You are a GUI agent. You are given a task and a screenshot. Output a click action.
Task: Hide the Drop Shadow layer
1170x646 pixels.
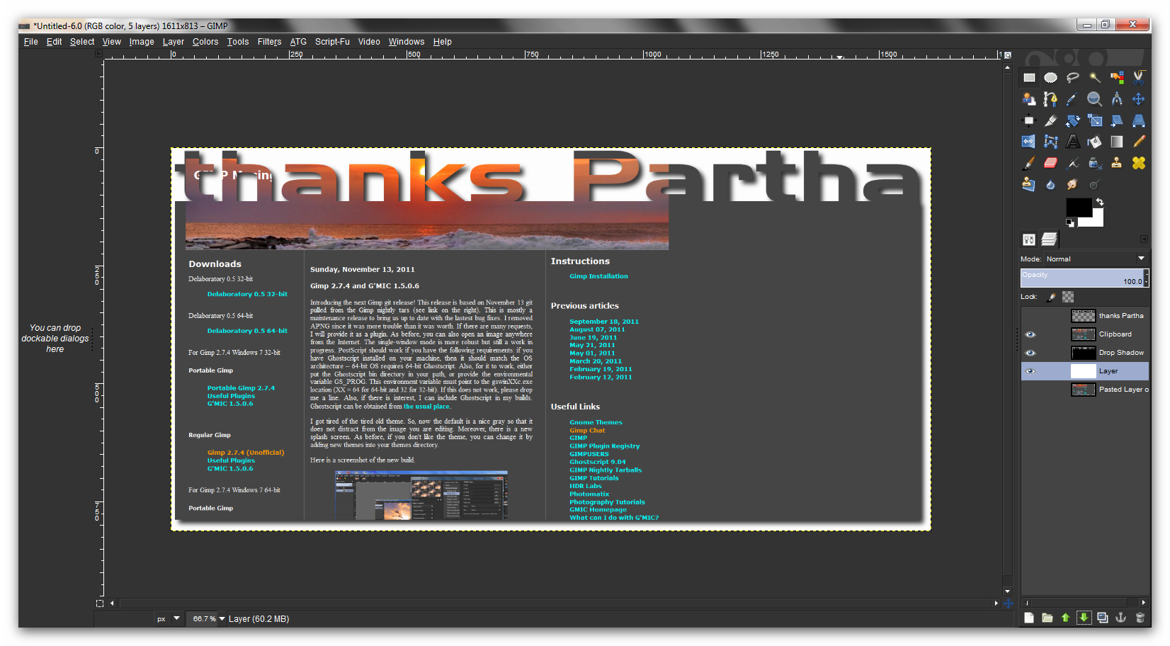point(1030,353)
